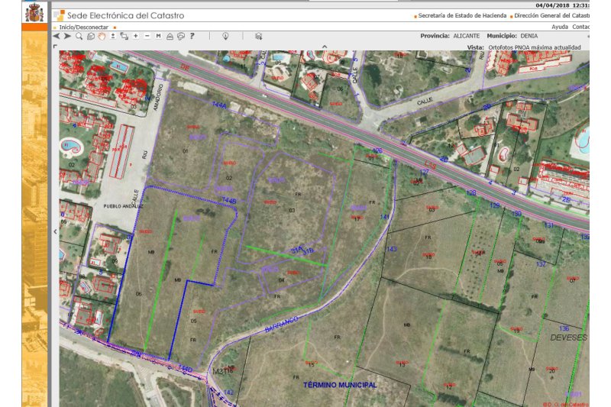
Task: Click the back arrow in the map toolbar
Action: point(57,36)
